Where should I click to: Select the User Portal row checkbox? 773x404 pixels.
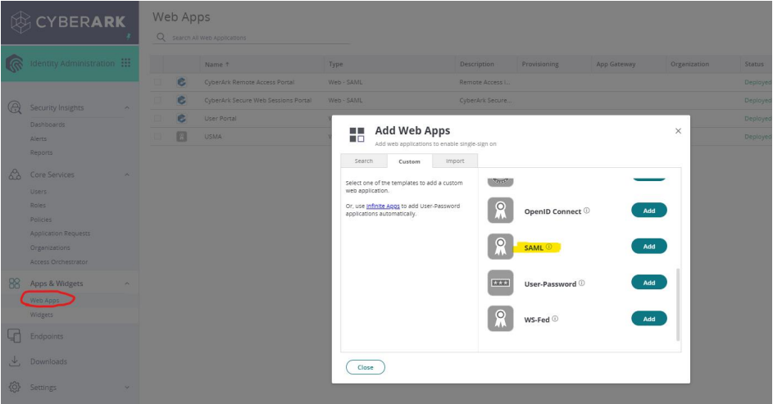pos(158,118)
